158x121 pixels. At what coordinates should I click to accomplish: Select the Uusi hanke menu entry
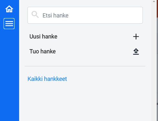(84, 37)
